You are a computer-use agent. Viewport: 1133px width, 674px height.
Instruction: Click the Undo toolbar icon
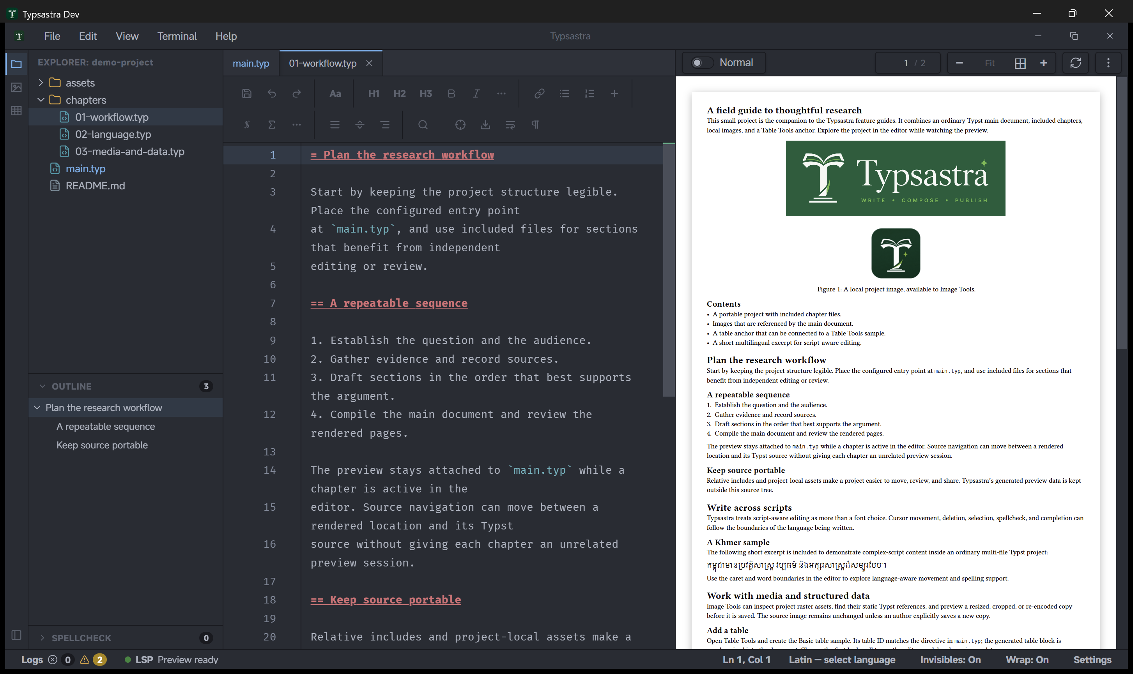(272, 94)
